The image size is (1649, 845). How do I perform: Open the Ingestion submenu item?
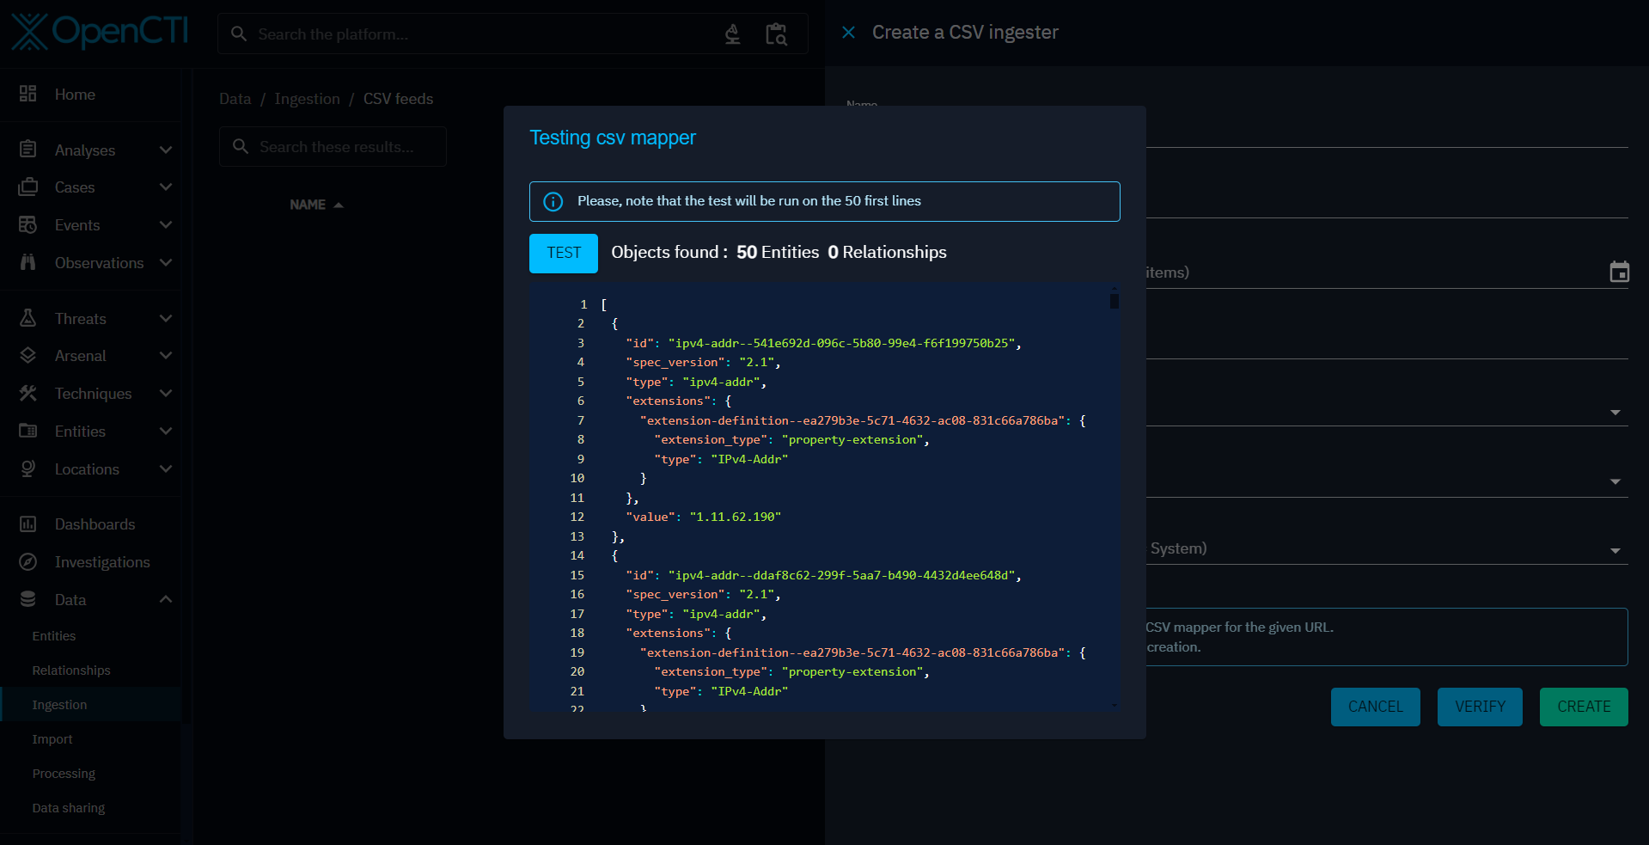91,704
